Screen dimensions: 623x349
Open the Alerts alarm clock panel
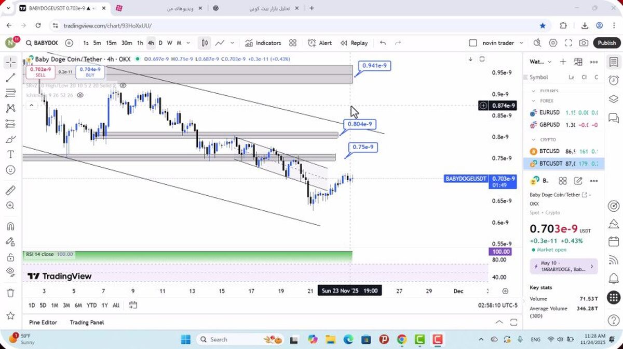(614, 80)
